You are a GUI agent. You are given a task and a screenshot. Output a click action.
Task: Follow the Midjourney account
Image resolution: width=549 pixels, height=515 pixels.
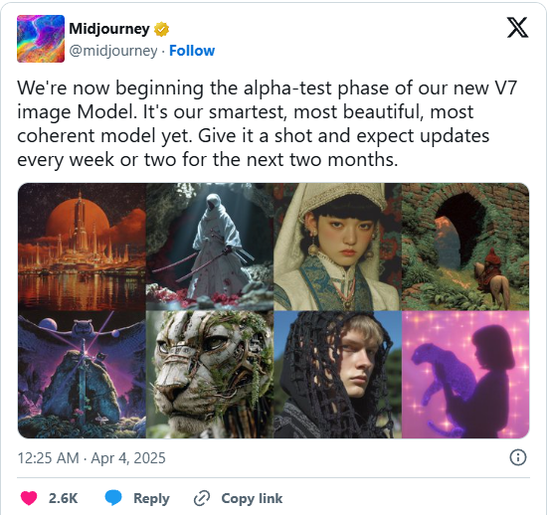coord(192,51)
